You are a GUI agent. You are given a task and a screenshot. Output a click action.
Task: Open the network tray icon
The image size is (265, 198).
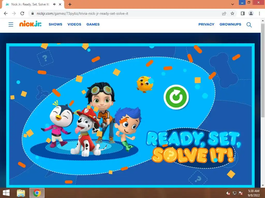(x=234, y=193)
